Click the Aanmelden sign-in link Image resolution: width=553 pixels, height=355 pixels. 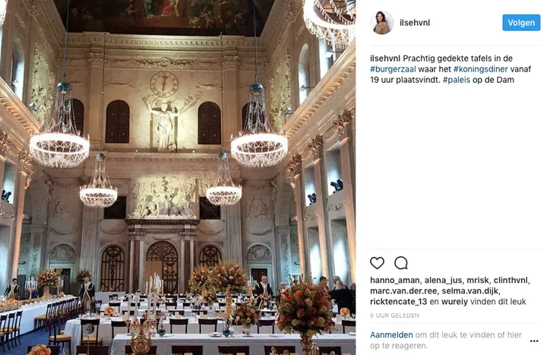(x=391, y=335)
